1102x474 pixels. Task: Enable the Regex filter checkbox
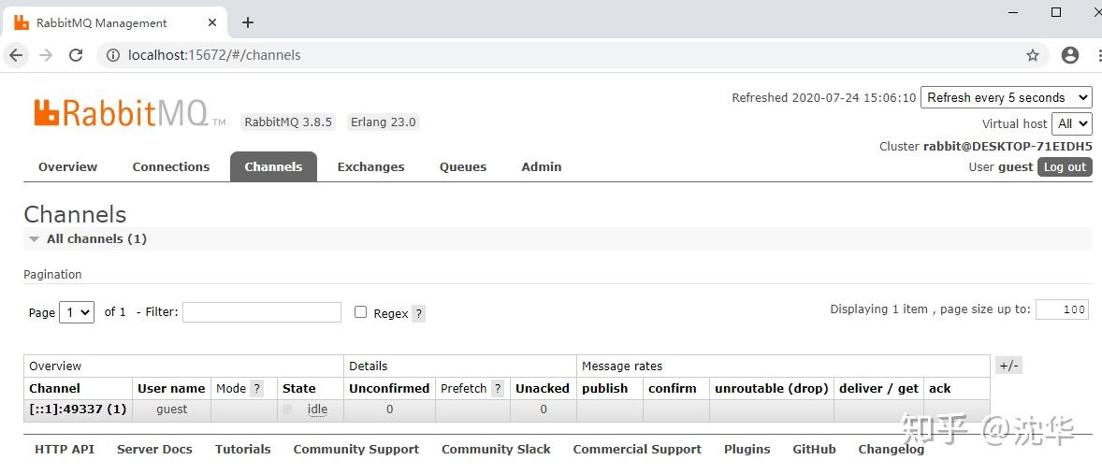click(360, 312)
